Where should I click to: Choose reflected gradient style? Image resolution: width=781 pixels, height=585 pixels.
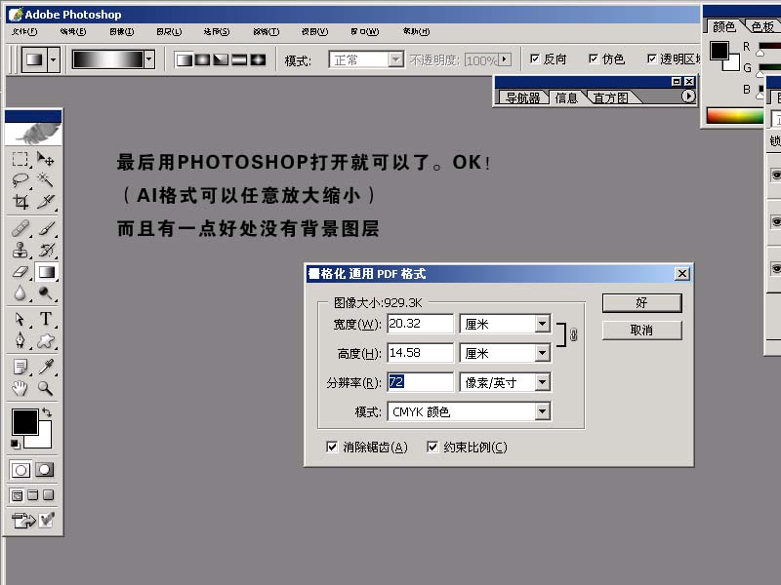coord(239,60)
